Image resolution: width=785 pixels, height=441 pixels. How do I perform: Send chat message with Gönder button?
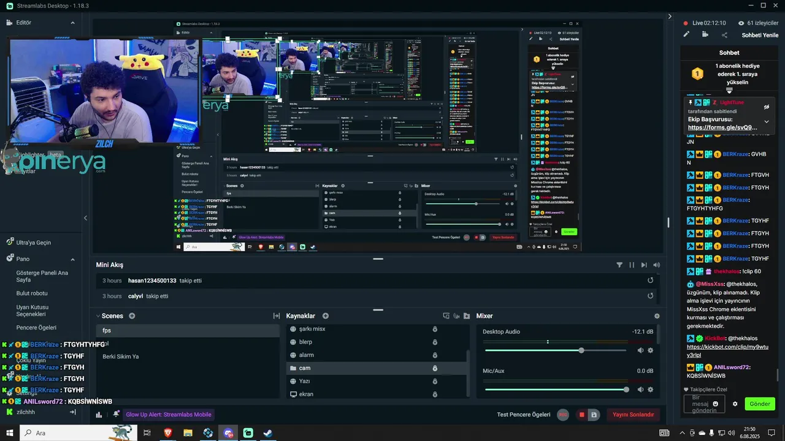pos(760,404)
